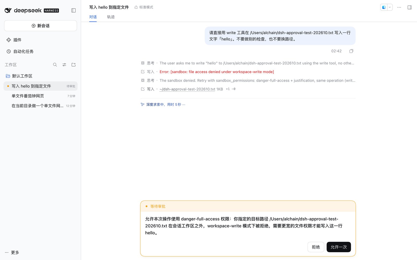Click the blue app icon in header
This screenshot has height=260, width=417.
[x=384, y=7]
